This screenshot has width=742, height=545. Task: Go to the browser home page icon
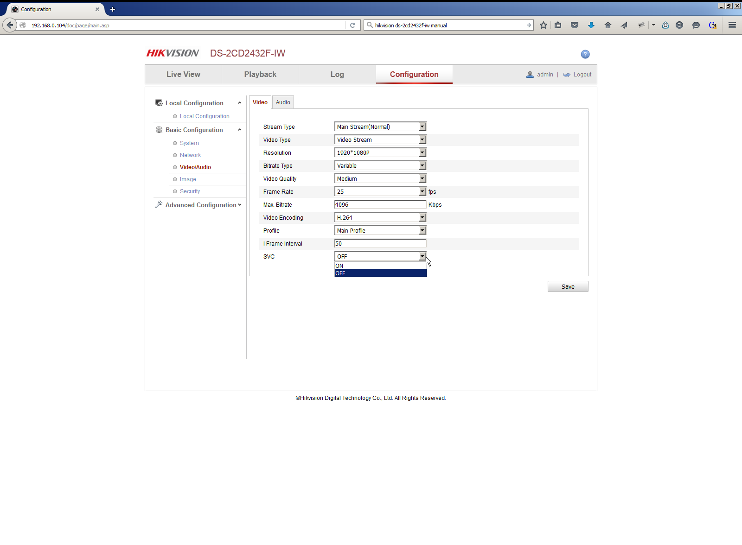(x=608, y=25)
